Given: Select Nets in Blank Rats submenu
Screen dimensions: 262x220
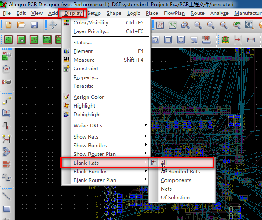Looking at the screenshot, I should click(181, 189).
